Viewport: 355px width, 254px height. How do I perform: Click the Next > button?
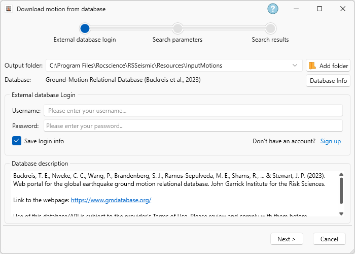287,239
